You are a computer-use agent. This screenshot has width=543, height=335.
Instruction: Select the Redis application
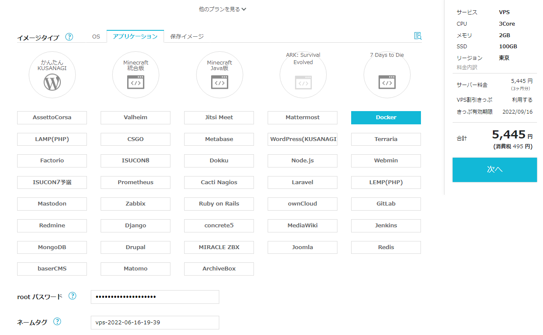coord(386,247)
